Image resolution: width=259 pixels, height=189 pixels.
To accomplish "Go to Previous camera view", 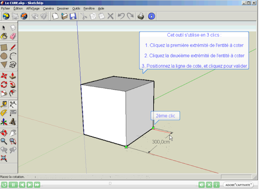I will click(4, 150).
